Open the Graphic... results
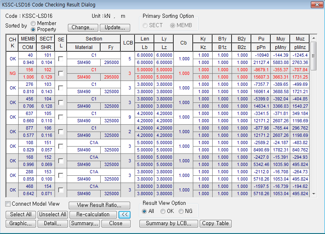 [21, 223]
